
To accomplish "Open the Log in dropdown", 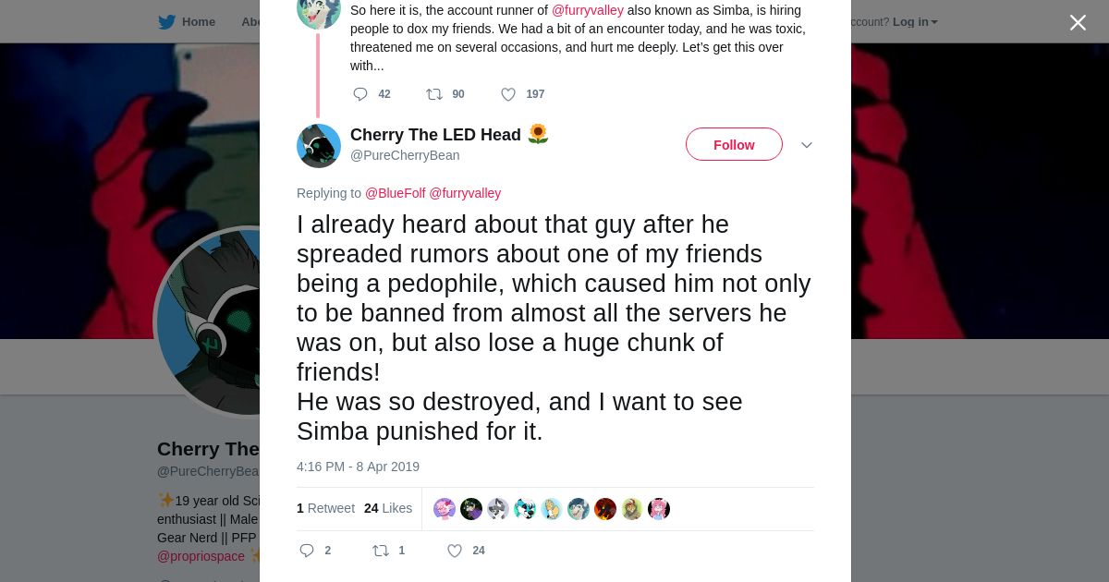I will 914,22.
